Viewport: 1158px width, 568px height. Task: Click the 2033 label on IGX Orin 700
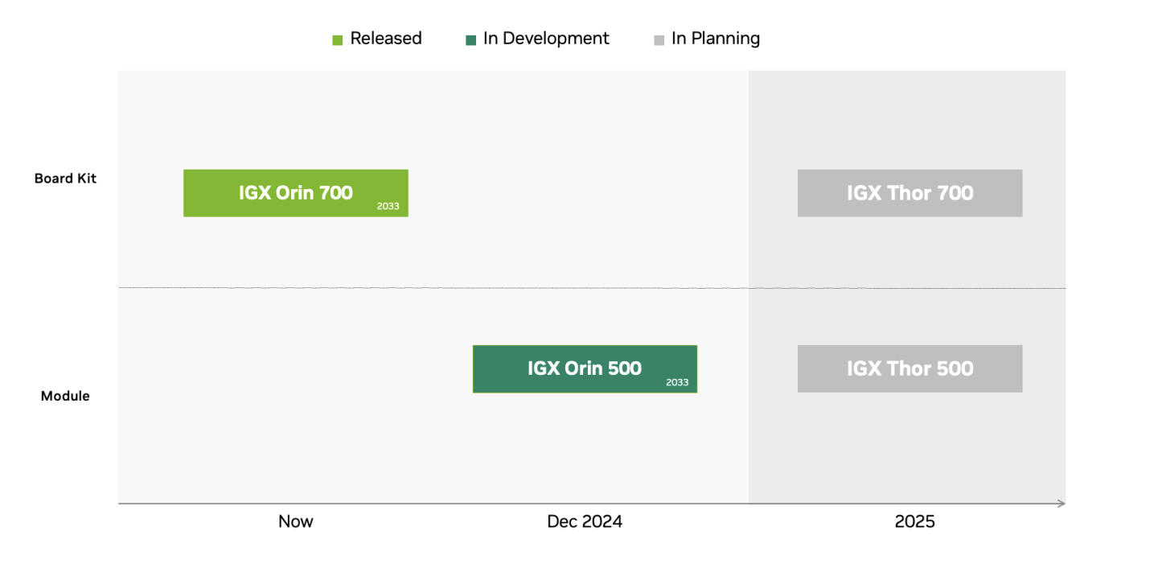(388, 207)
